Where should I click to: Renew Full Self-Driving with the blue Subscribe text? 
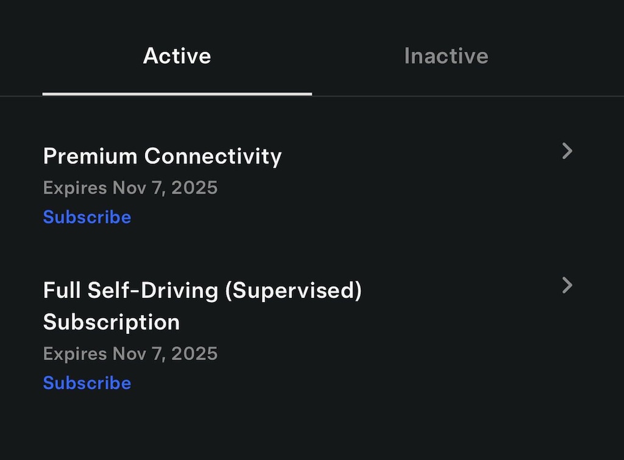pos(87,383)
